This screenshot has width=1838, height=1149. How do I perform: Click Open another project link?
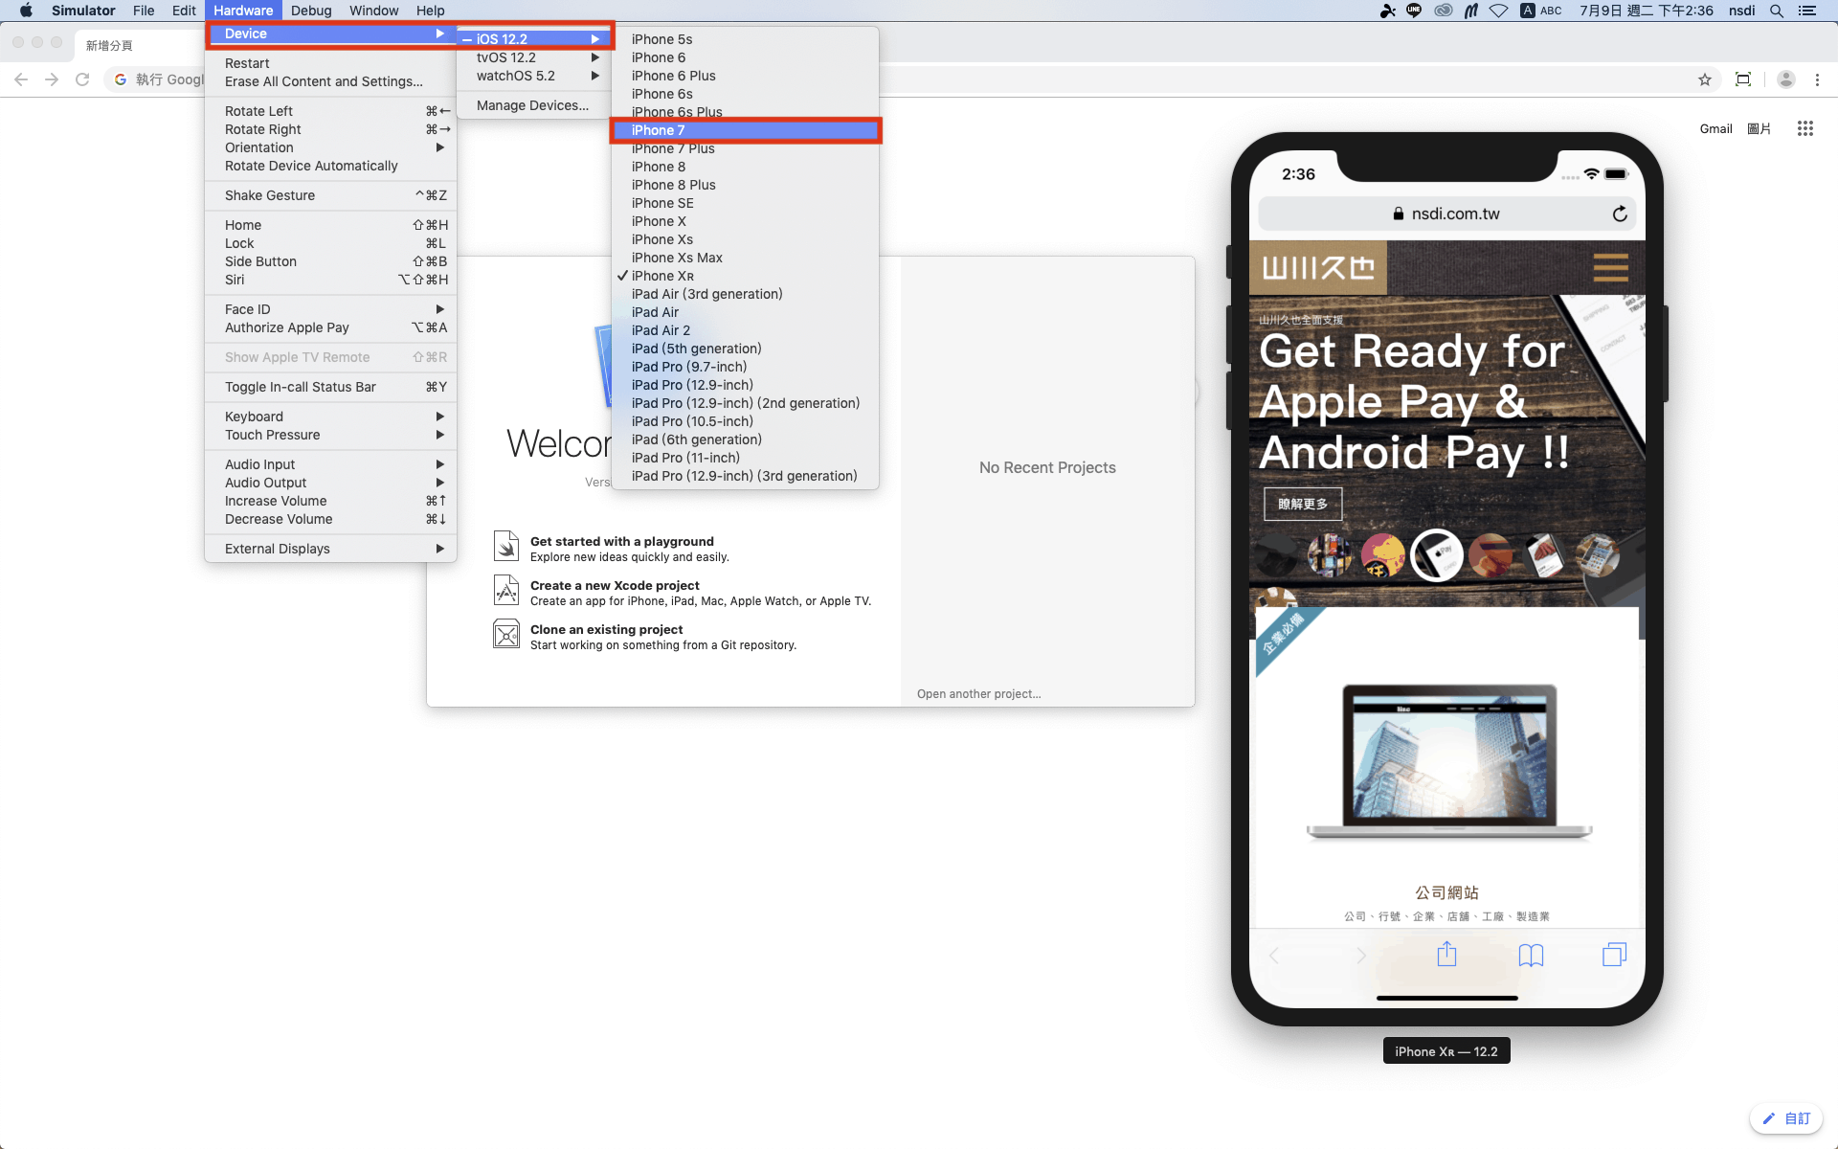click(978, 694)
